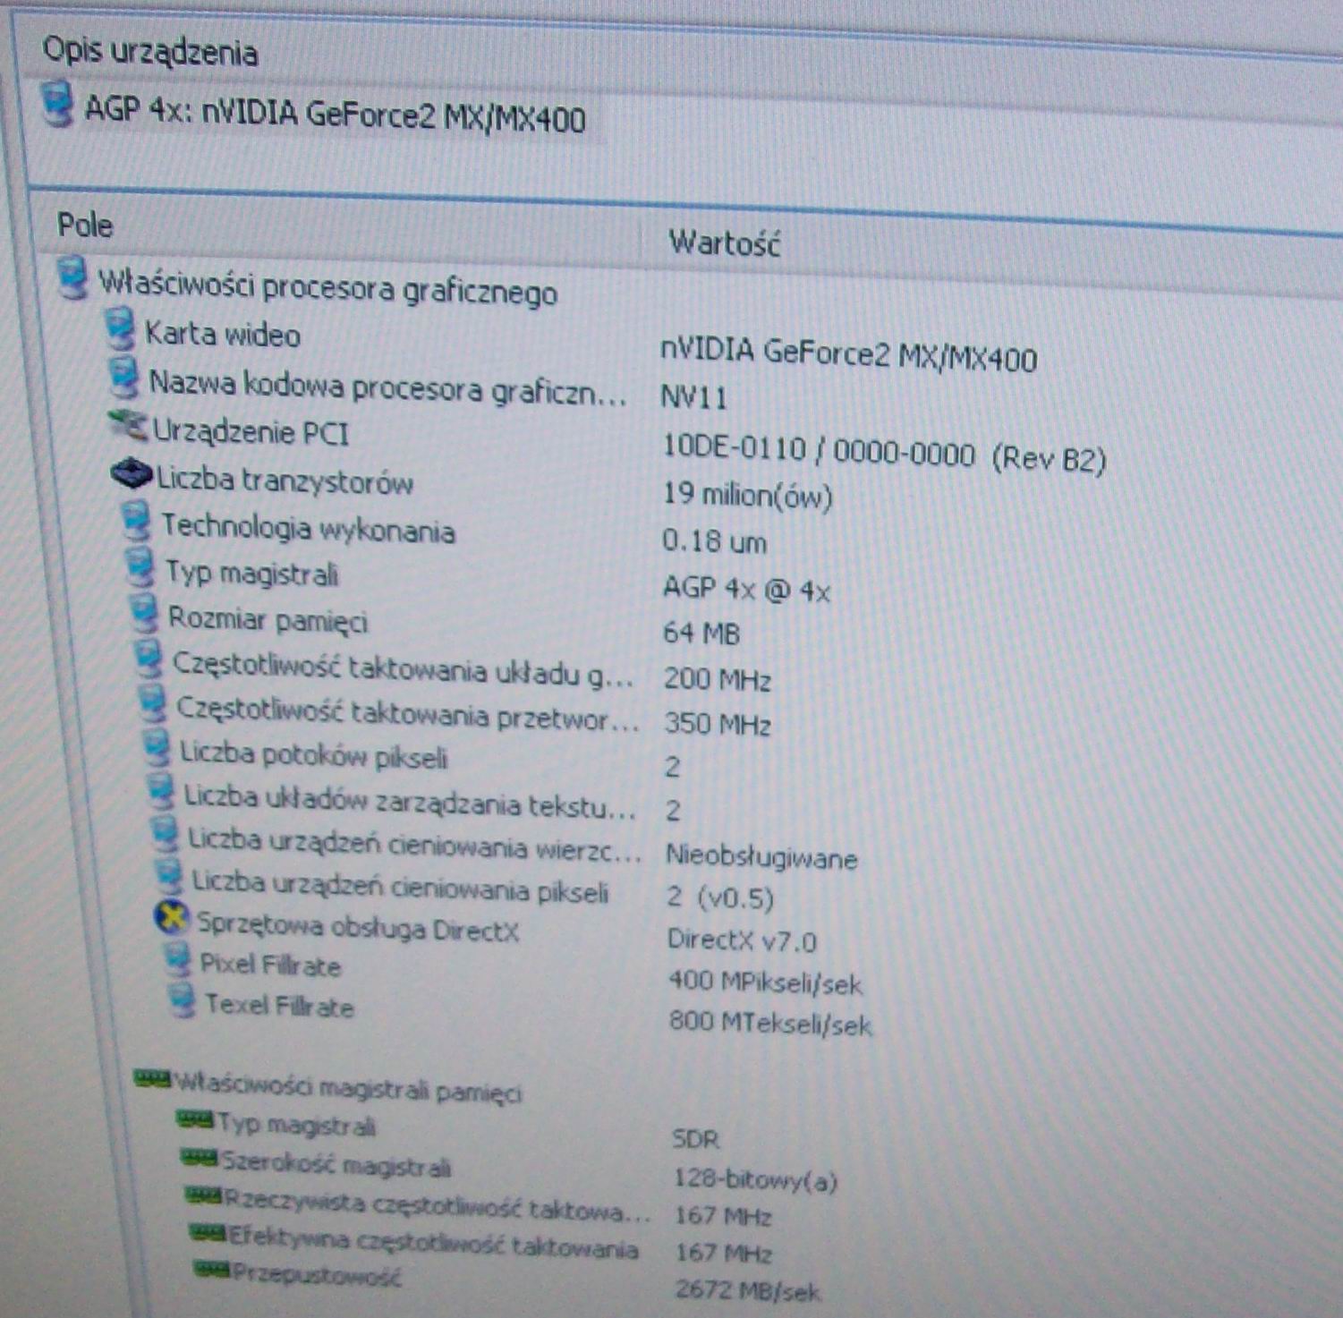Image resolution: width=1343 pixels, height=1318 pixels.
Task: Select the Nieobsługiwane value
Action: tap(761, 857)
